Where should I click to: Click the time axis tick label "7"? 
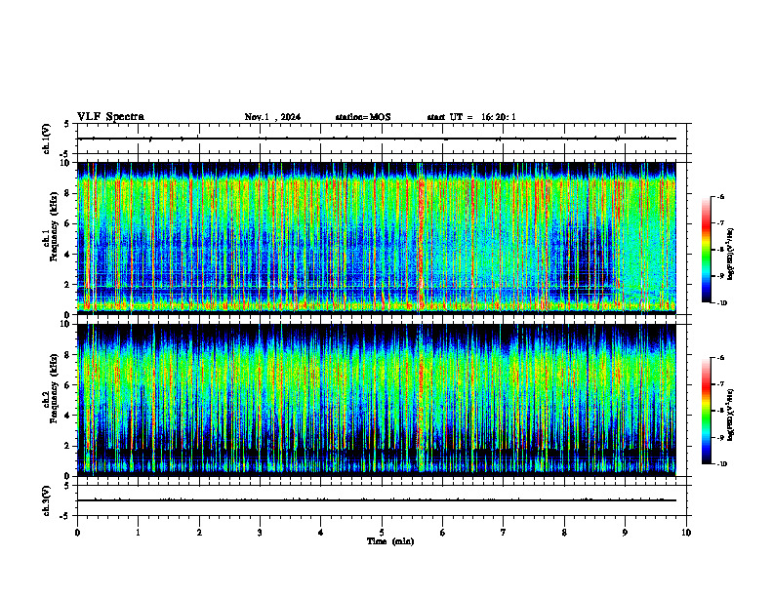[x=504, y=533]
